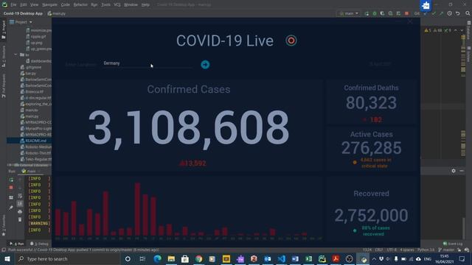Viewport: 472px width, 265px height.
Task: Click the Git commit checkmark icon
Action: pyautogui.click(x=434, y=13)
